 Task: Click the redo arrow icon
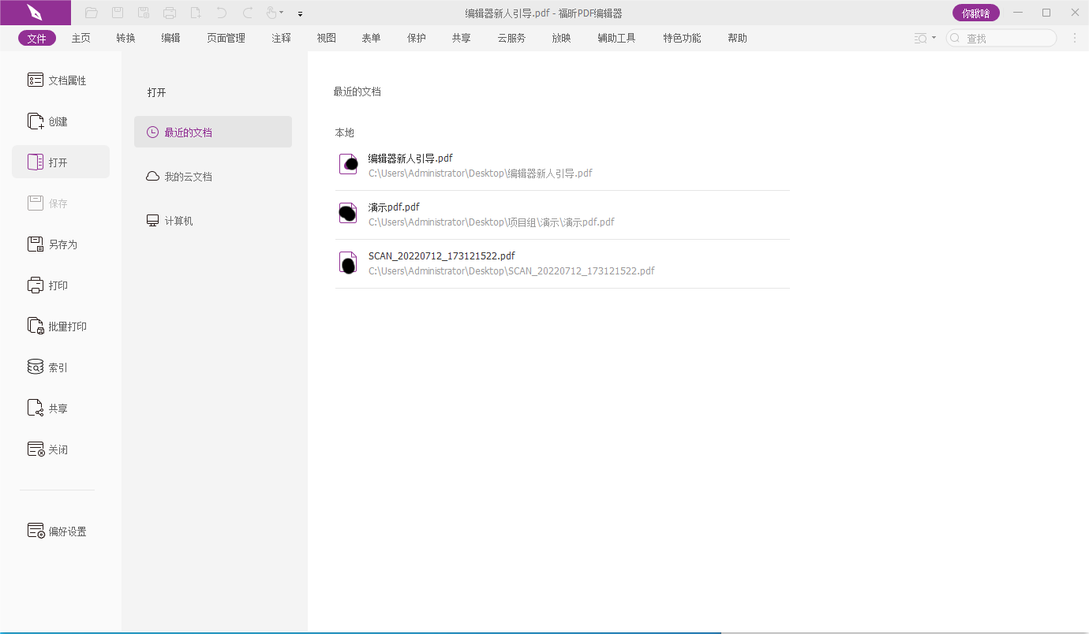click(248, 13)
